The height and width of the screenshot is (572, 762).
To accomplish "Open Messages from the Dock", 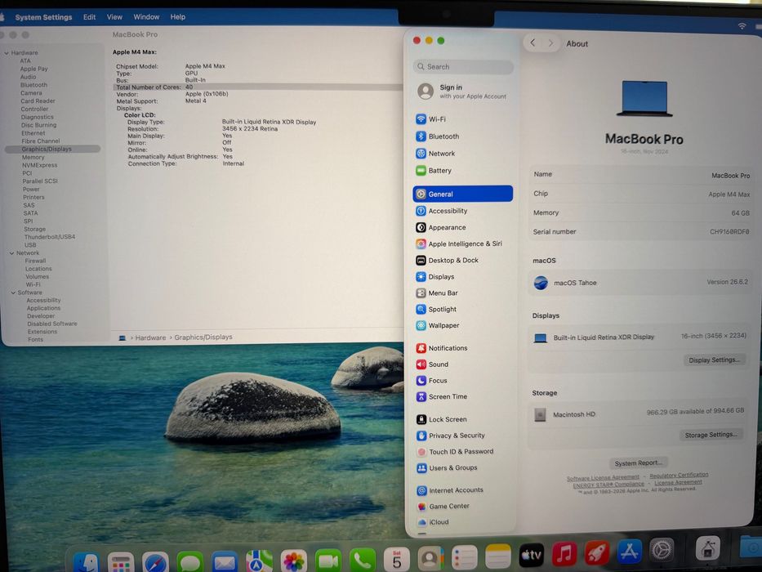I will 189,562.
